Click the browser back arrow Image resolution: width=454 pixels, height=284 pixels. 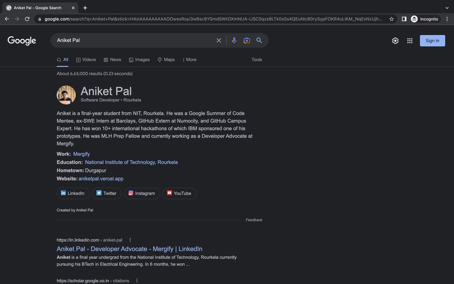7,19
